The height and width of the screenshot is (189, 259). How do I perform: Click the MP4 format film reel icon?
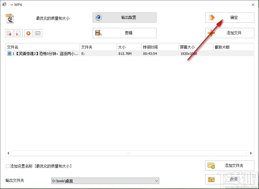click(x=10, y=18)
